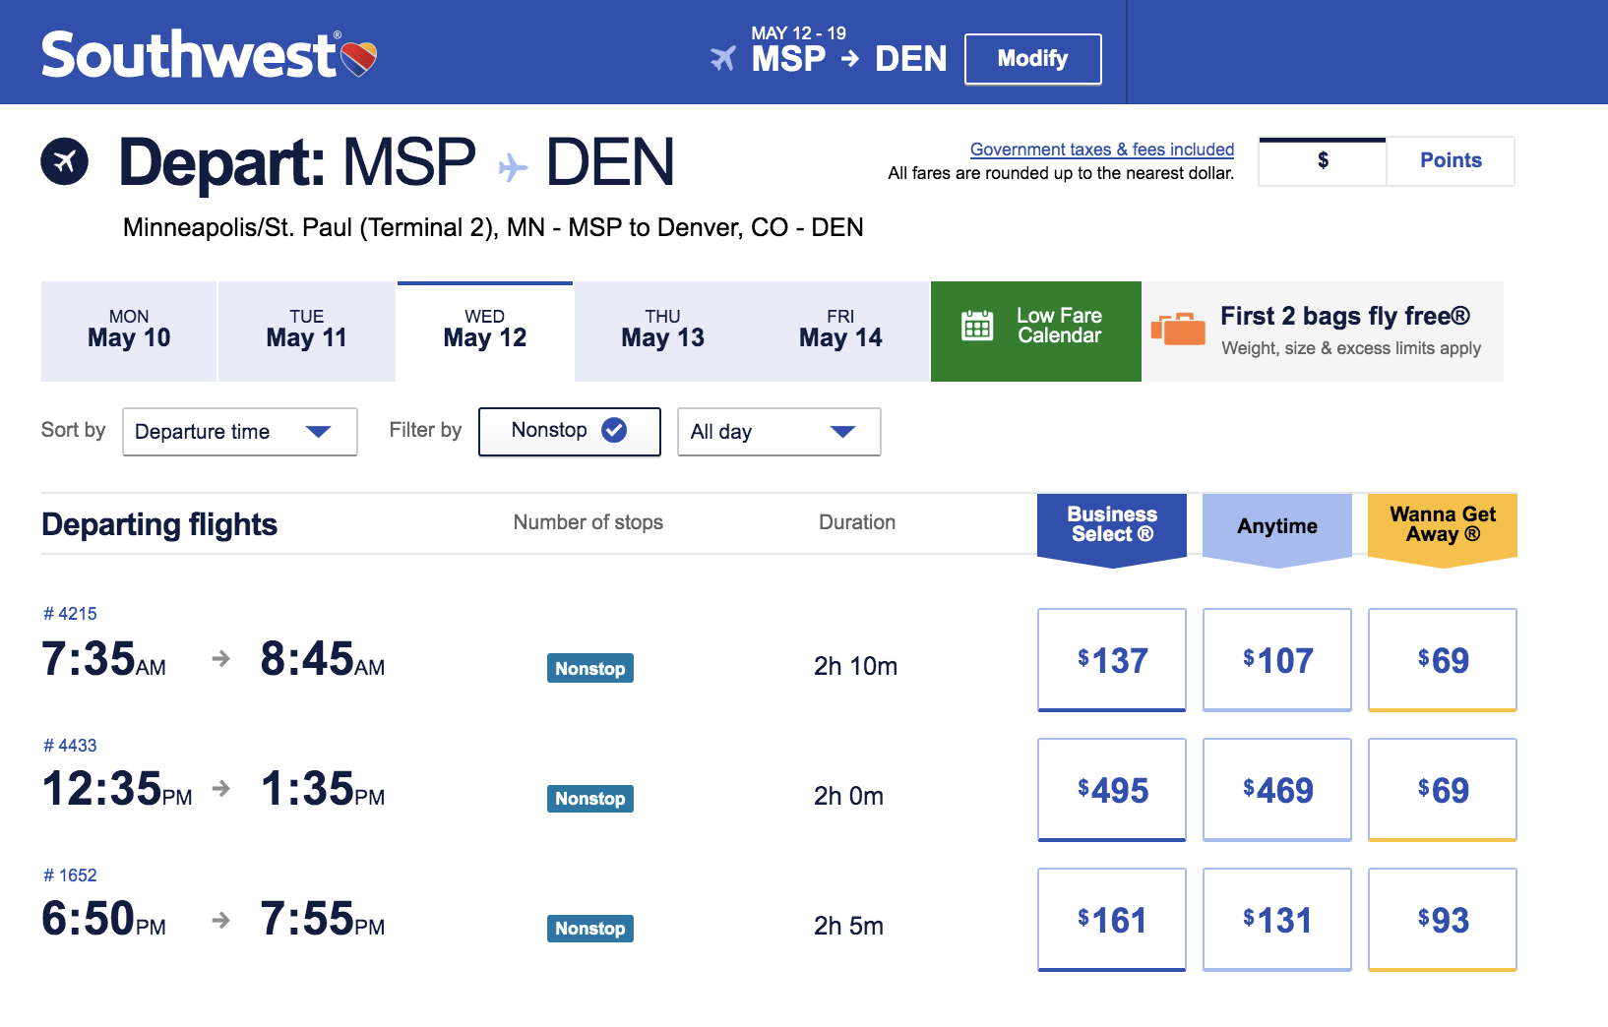Select the $69 Wanna Get Away fare for flight 4215
This screenshot has height=1027, width=1608.
(1442, 660)
